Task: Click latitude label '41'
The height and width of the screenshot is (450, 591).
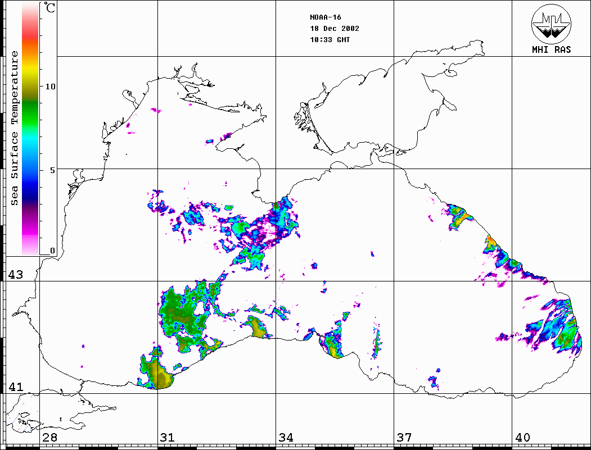Action: click(x=15, y=387)
